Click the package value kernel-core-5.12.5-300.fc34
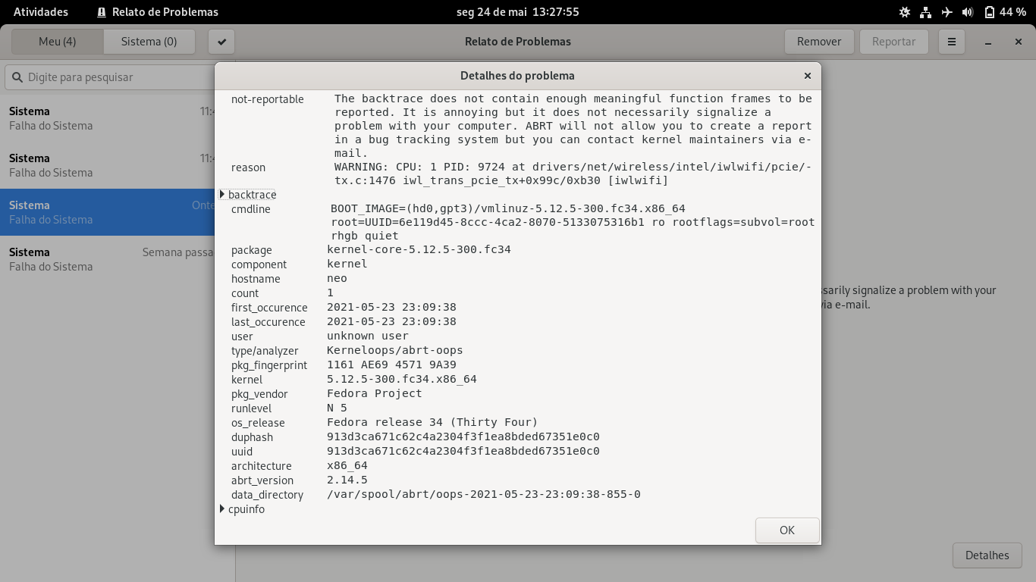The height and width of the screenshot is (582, 1036). 419,249
